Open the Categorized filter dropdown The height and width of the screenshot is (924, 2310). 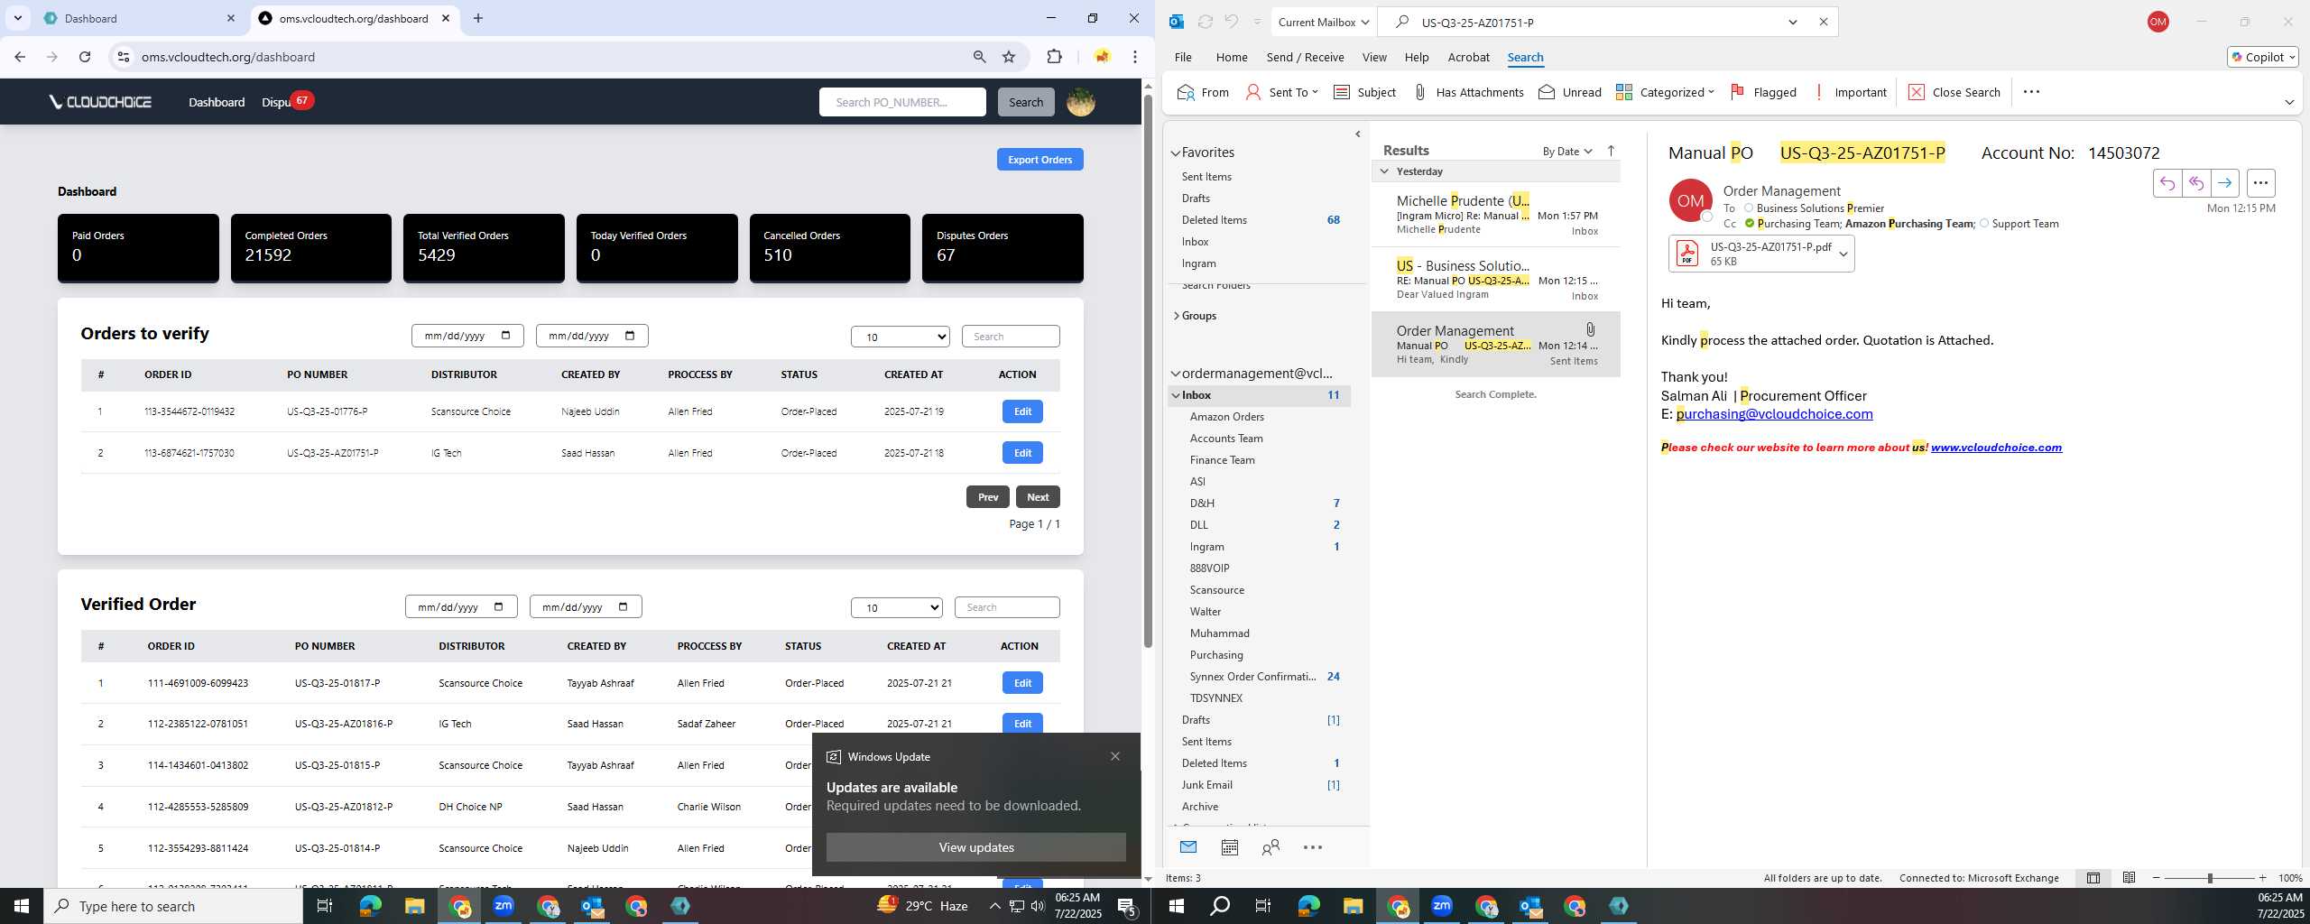[1665, 92]
